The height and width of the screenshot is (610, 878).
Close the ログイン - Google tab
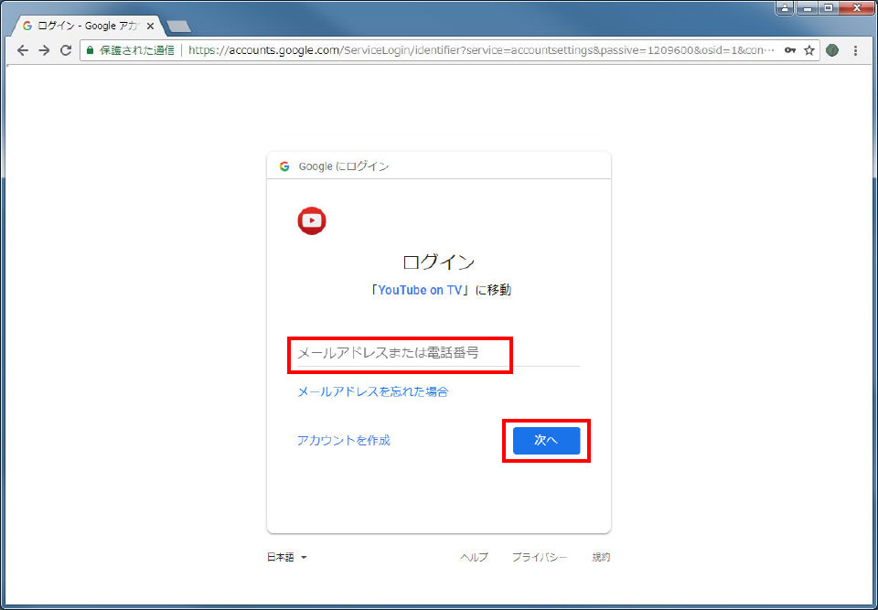[x=150, y=27]
